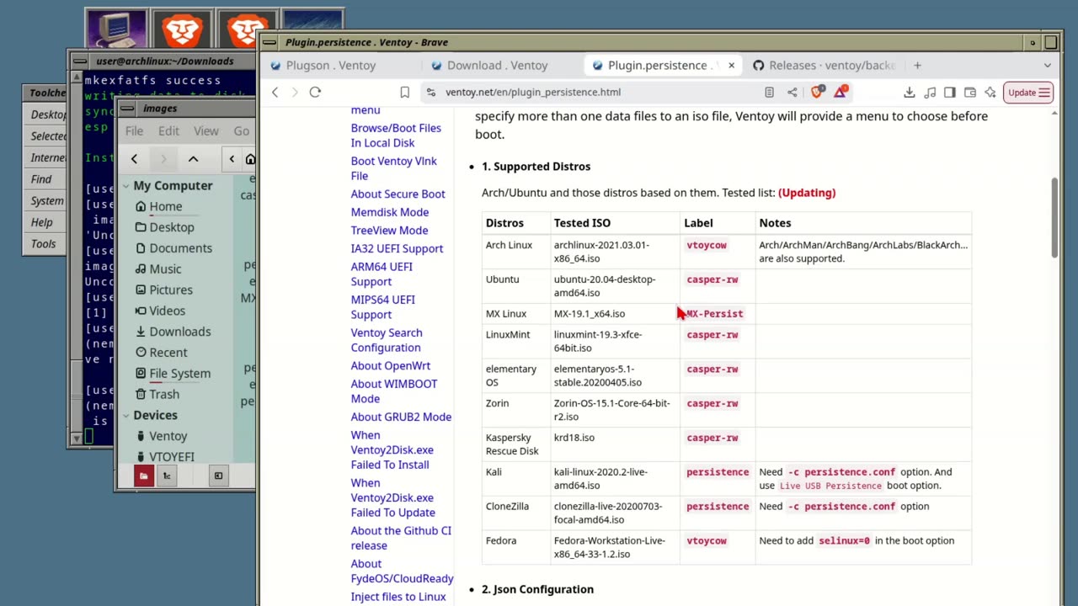1078x606 pixels.
Task: Open Boot Ventoy Vlnk File link
Action: [393, 168]
